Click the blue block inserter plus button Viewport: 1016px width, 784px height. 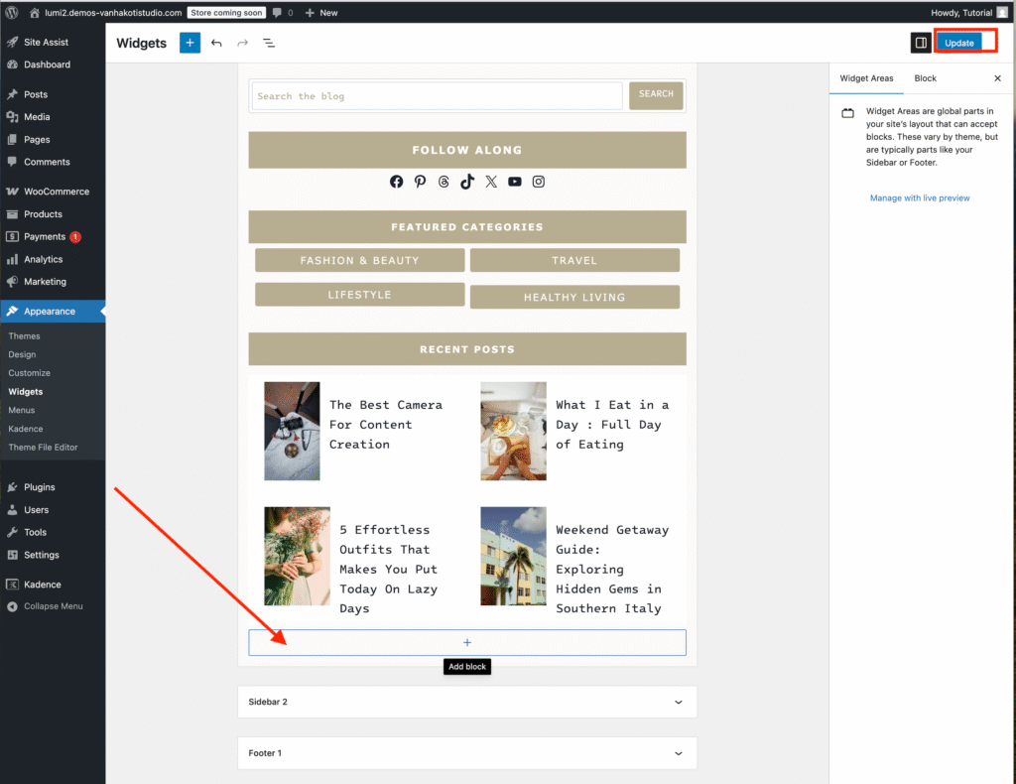point(190,43)
